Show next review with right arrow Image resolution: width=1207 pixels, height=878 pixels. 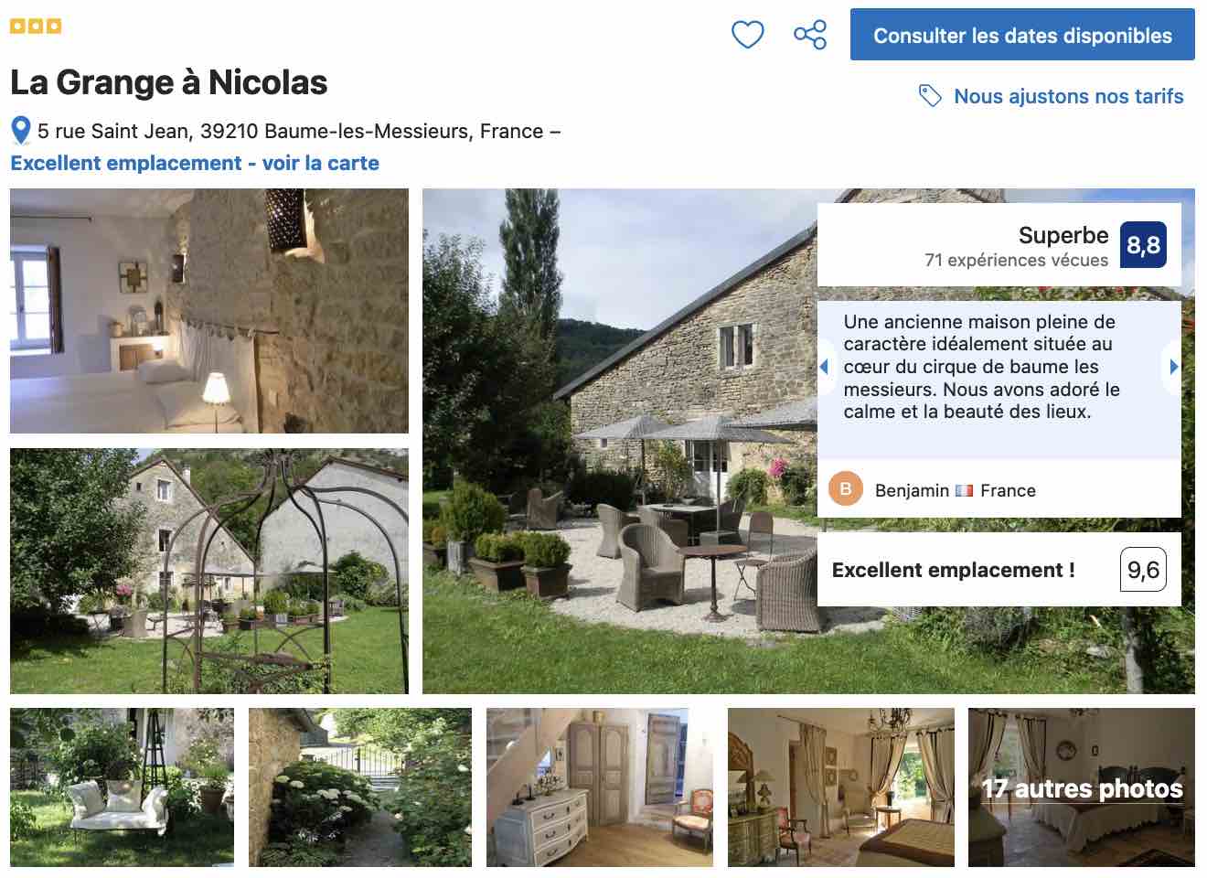[x=1173, y=367]
